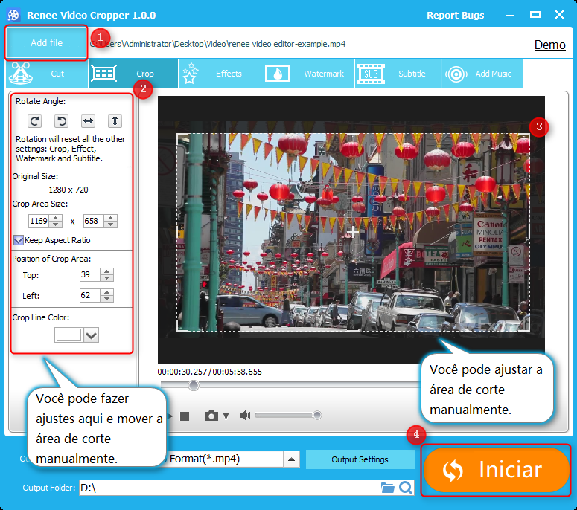Click the Crop frame icon
This screenshot has height=510, width=577.
[103, 74]
